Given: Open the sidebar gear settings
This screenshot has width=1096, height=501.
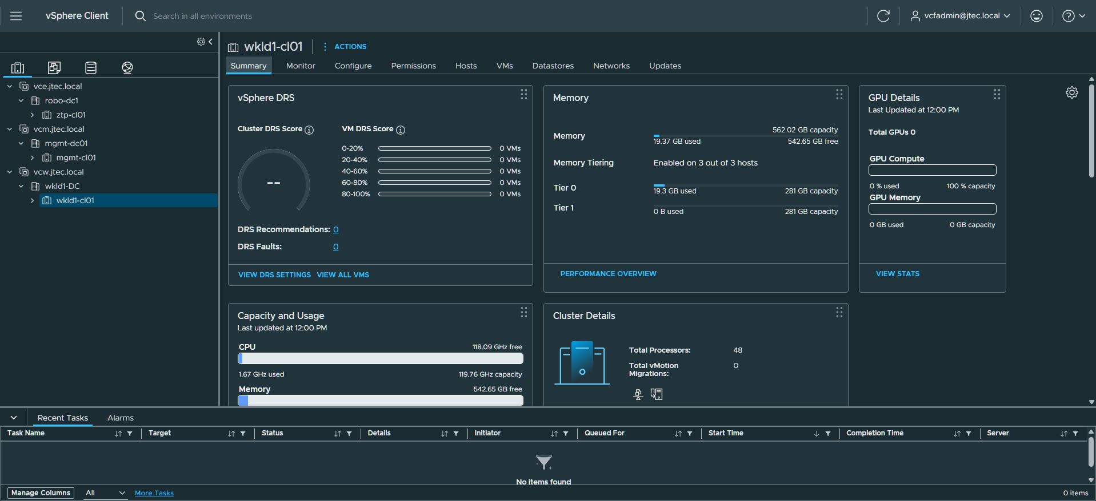Looking at the screenshot, I should (201, 42).
